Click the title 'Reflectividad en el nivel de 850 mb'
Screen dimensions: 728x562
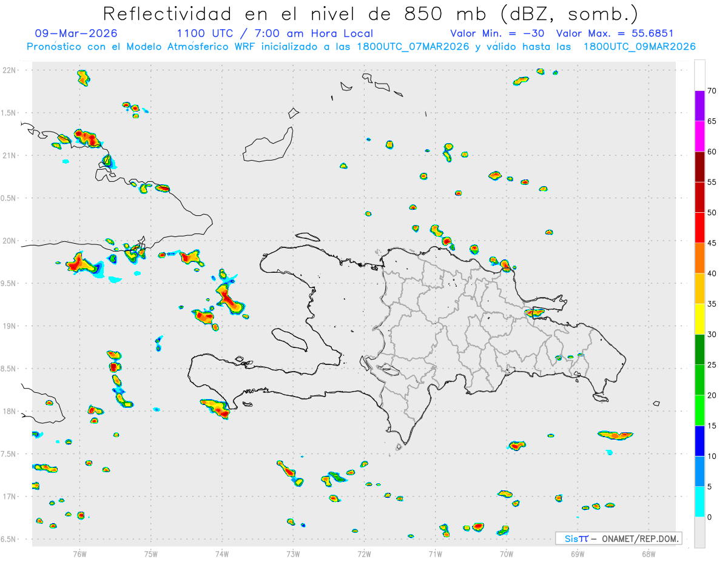pos(295,13)
